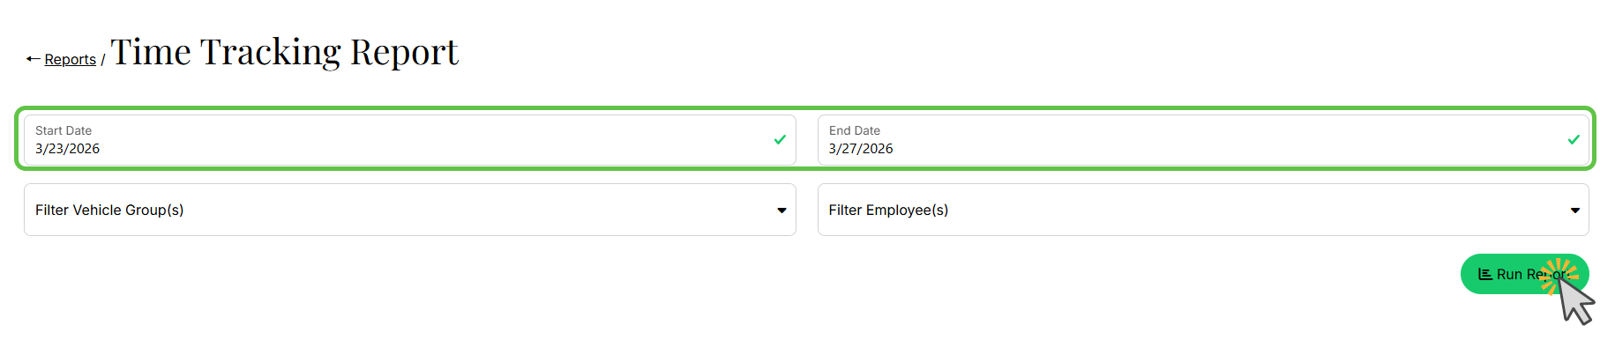Viewport: 1615px width, 362px height.
Task: Open the Filter Vehicle Group(s) dropdown
Action: point(409,210)
